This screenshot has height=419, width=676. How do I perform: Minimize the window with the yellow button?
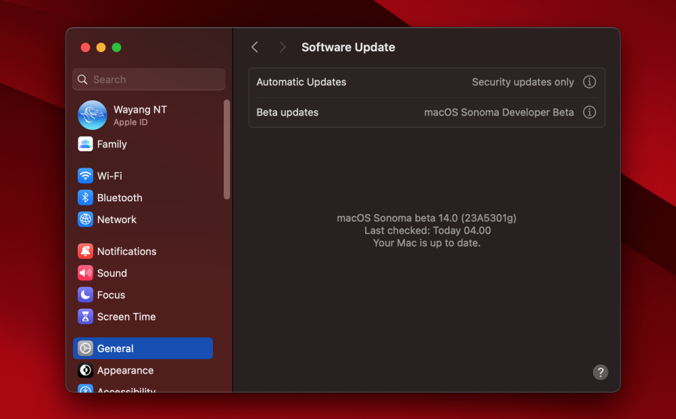click(x=101, y=47)
